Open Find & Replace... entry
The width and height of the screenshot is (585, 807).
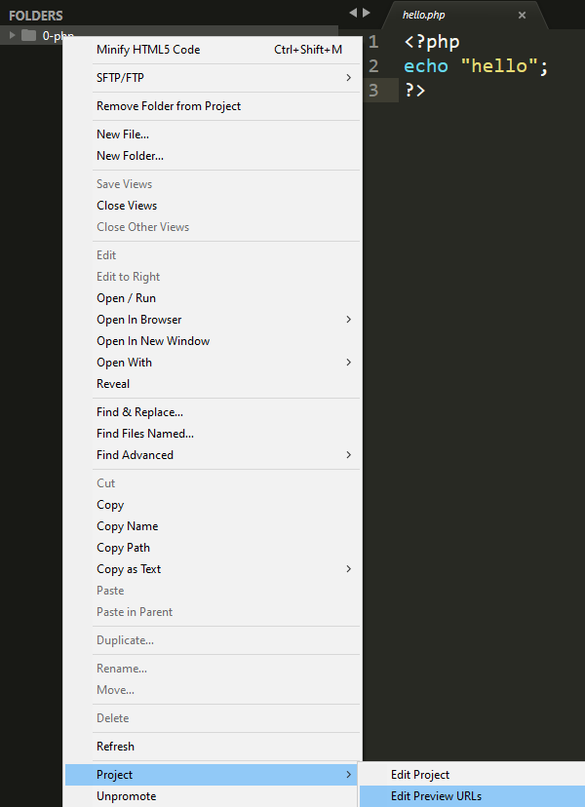(x=139, y=412)
